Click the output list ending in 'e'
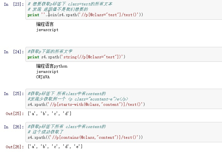The height and width of the screenshot is (154, 222). tap(55, 146)
